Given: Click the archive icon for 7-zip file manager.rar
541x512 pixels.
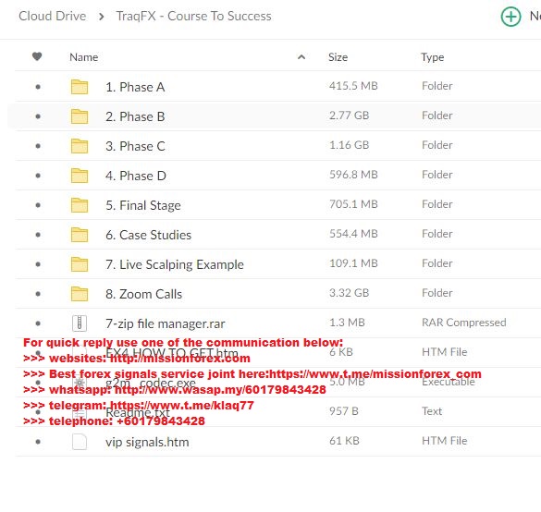Looking at the screenshot, I should [x=80, y=323].
